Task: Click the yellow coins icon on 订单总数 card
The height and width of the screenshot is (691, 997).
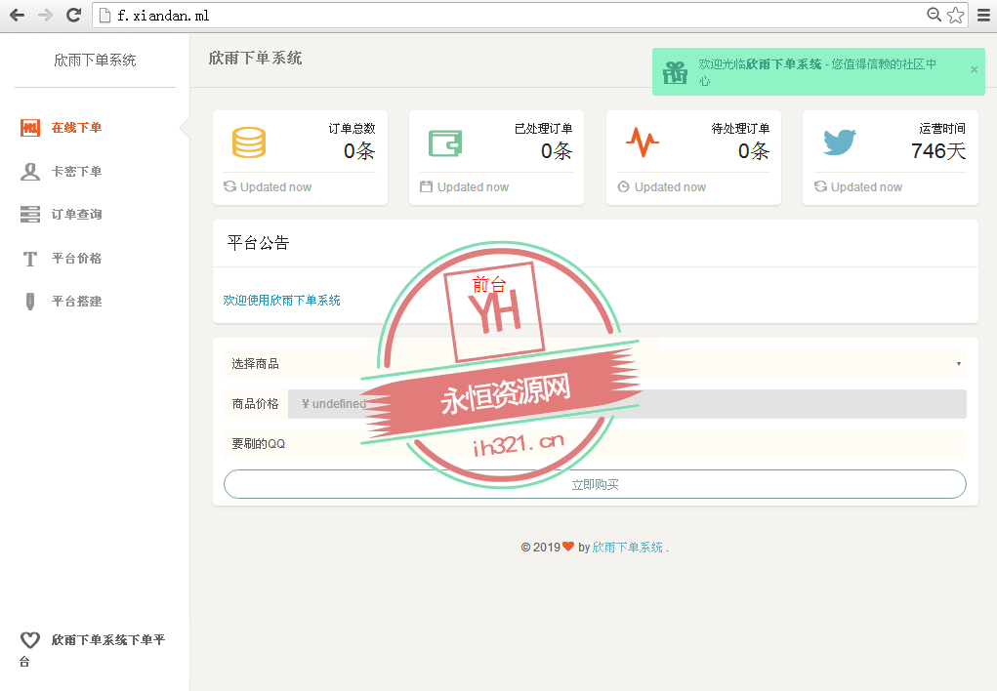Action: tap(249, 143)
